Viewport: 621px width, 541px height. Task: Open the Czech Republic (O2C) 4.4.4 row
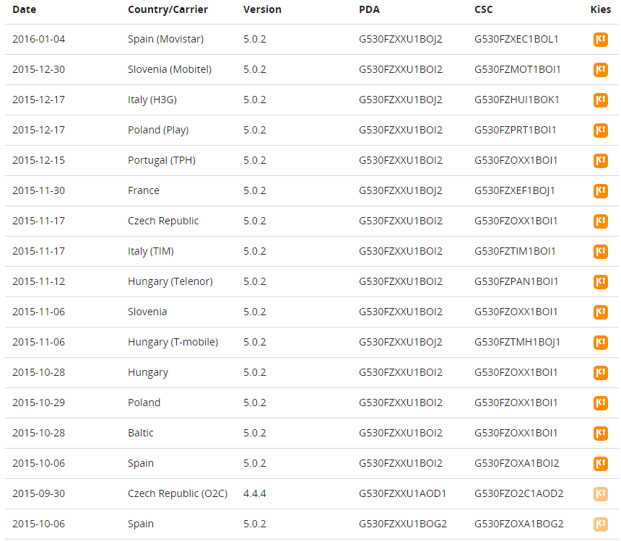178,493
